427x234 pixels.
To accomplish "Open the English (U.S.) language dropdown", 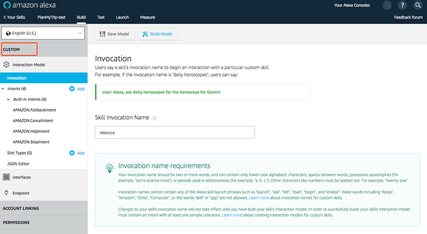I will pyautogui.click(x=44, y=33).
